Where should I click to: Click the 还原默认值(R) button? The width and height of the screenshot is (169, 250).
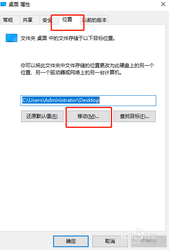point(42,116)
